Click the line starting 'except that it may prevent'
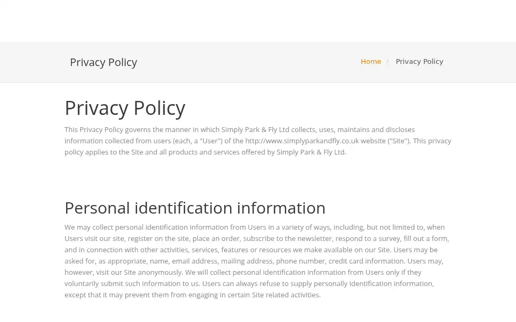 point(192,295)
